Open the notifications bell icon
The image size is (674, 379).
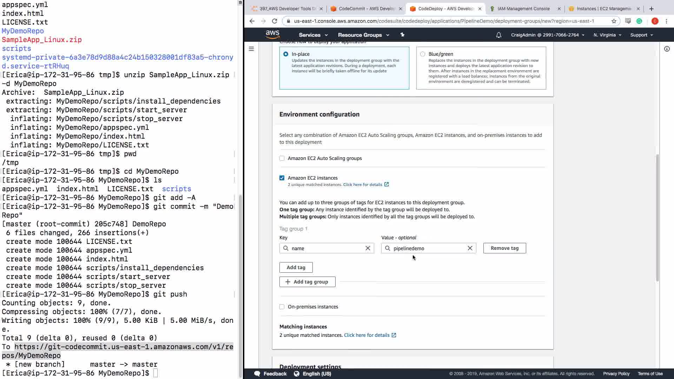pos(498,35)
